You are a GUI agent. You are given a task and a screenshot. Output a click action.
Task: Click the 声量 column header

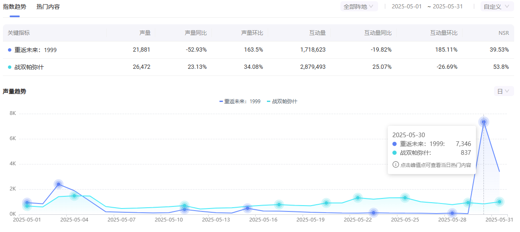tap(145, 33)
